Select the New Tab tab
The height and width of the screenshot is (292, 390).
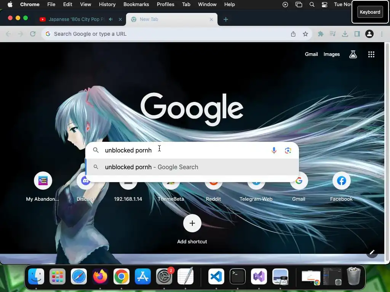[x=172, y=19]
